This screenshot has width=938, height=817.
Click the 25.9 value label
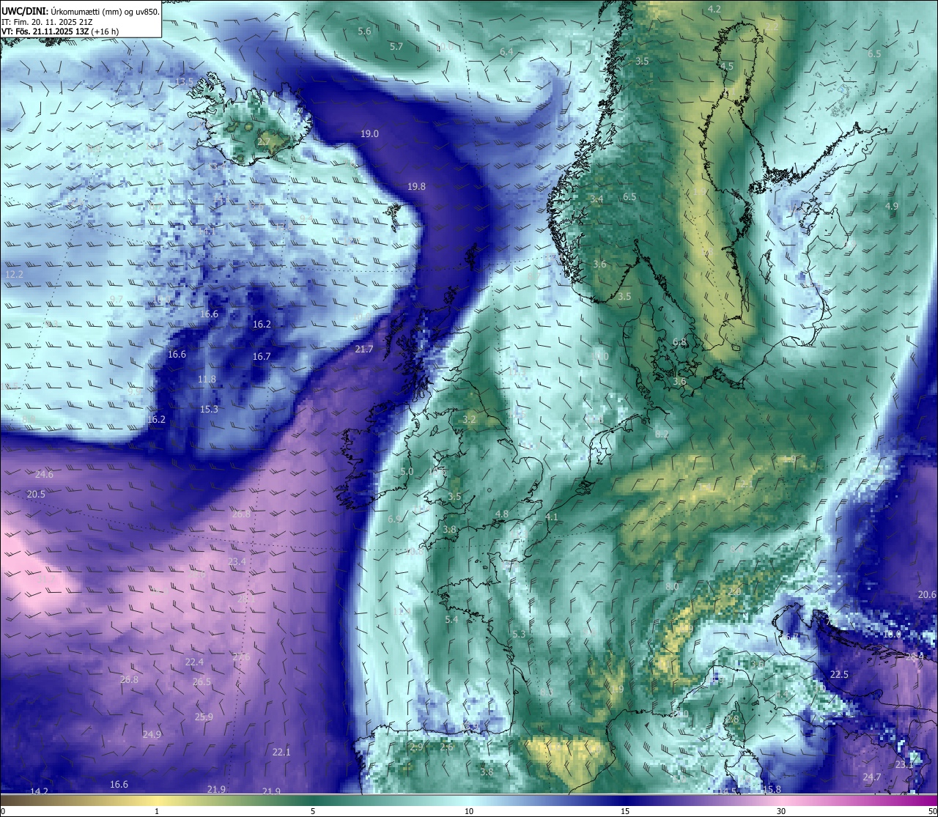click(204, 717)
